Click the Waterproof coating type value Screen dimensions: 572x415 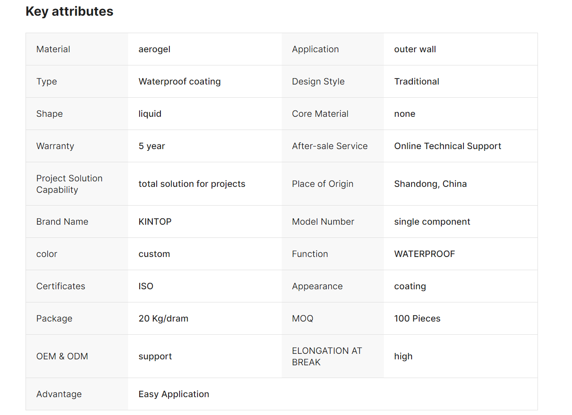(x=179, y=82)
